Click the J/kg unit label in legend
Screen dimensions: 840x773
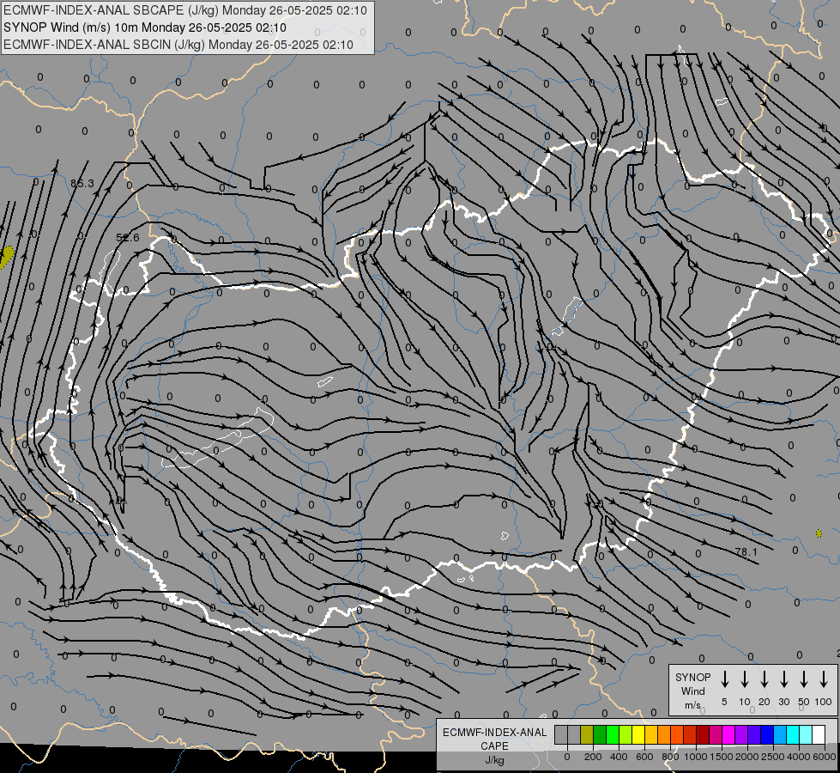click(x=494, y=760)
